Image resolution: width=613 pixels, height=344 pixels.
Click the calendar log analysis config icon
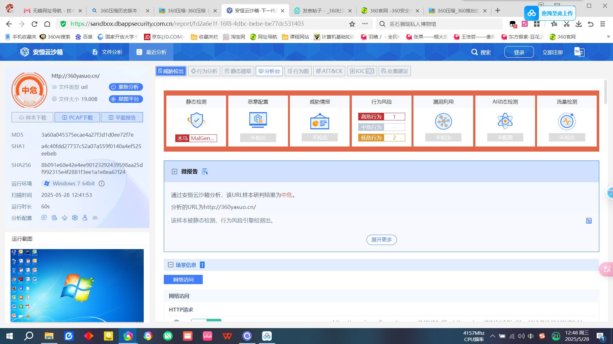pos(54,218)
